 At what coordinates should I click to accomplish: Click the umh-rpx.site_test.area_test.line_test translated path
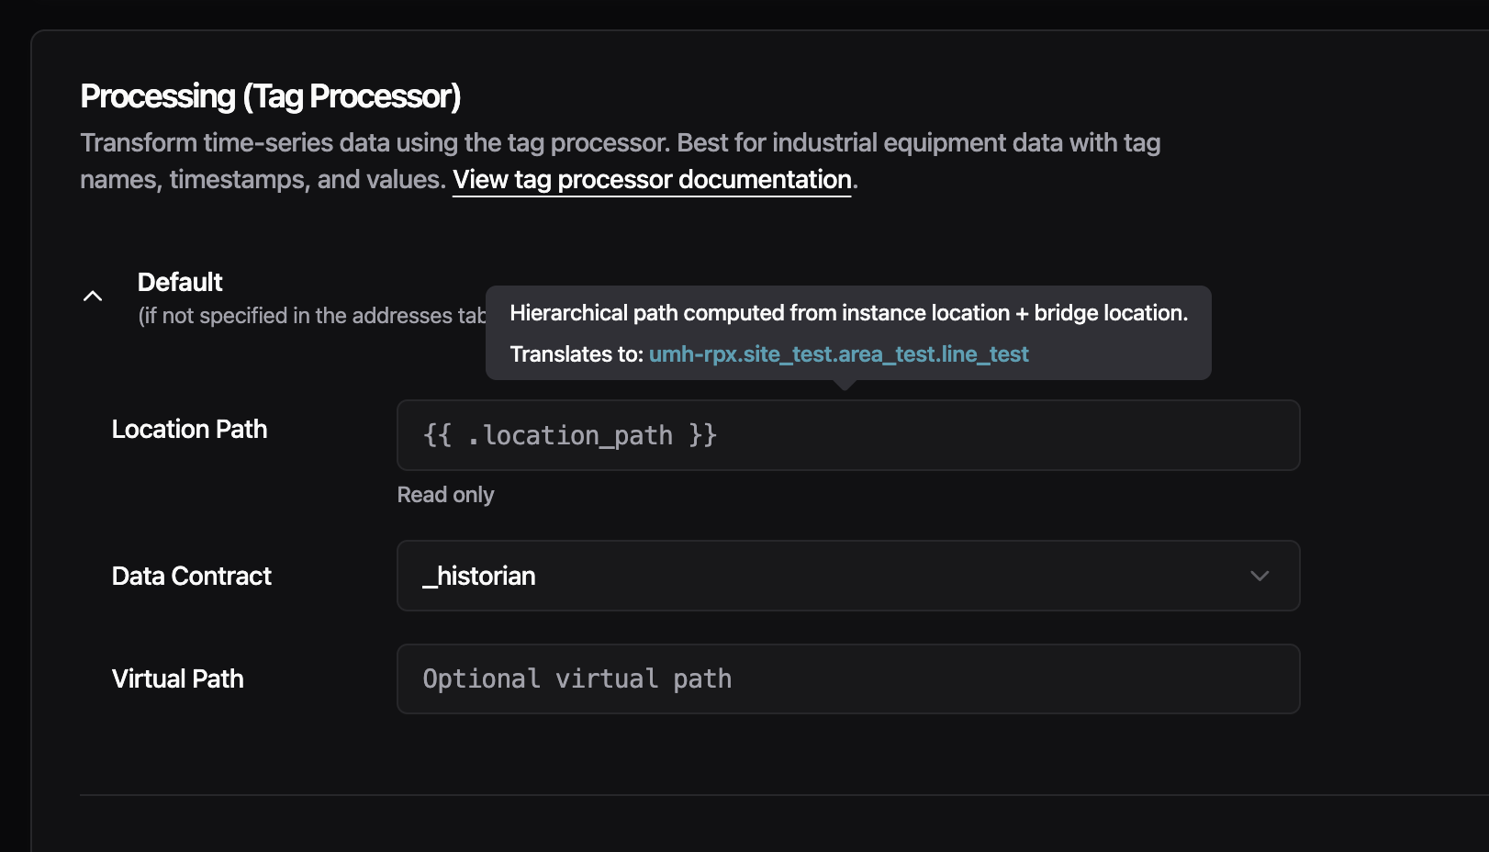tap(838, 354)
